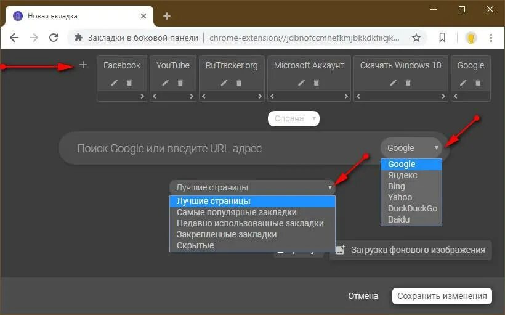The height and width of the screenshot is (315, 505).
Task: Click Отмена to cancel
Action: tap(363, 296)
